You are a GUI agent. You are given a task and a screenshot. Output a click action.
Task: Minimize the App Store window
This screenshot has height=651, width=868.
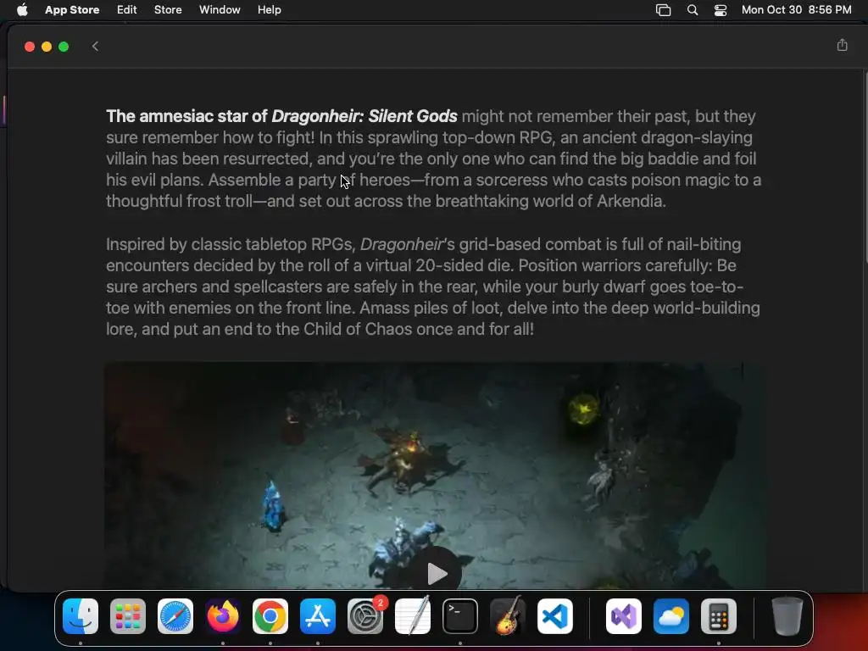pyautogui.click(x=47, y=47)
